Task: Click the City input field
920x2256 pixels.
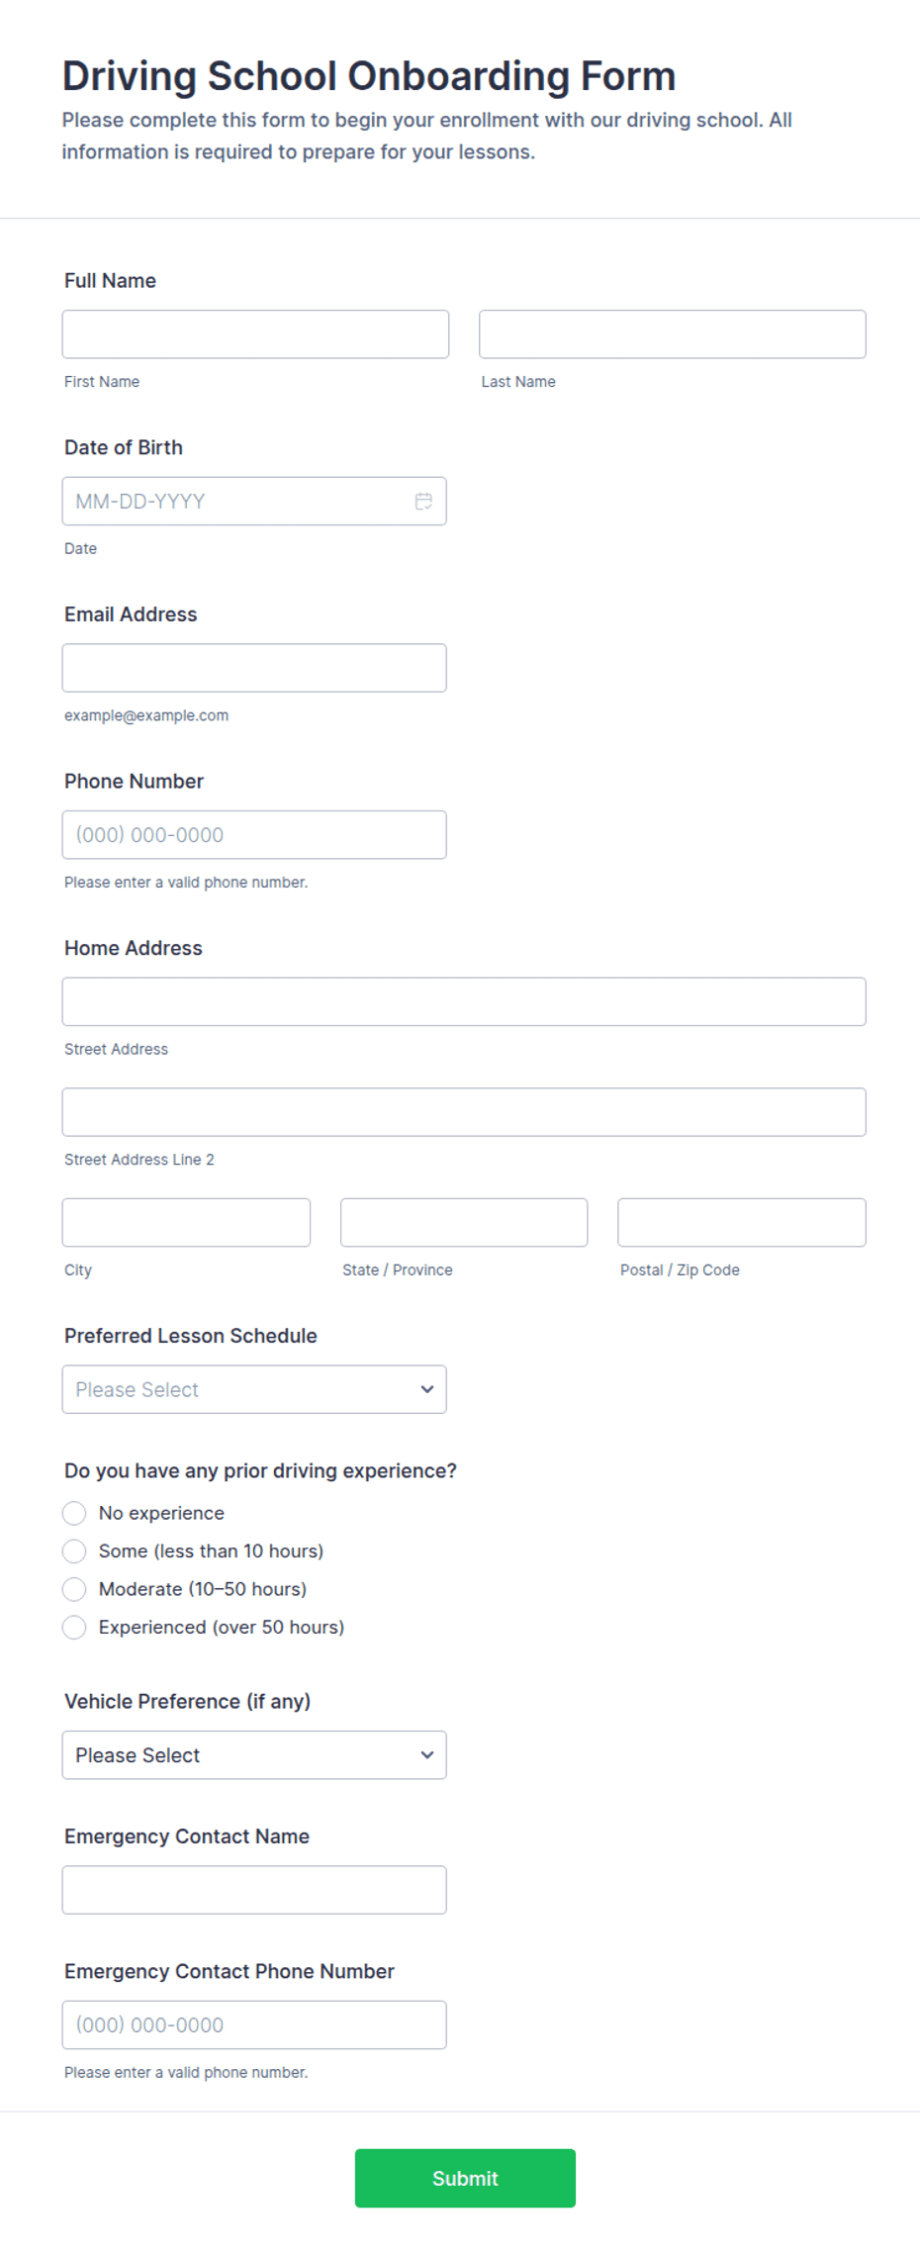Action: click(x=186, y=1222)
